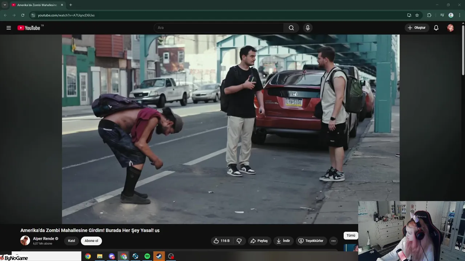Open the YouTube hamburger guide menu
The height and width of the screenshot is (261, 465).
(x=9, y=28)
